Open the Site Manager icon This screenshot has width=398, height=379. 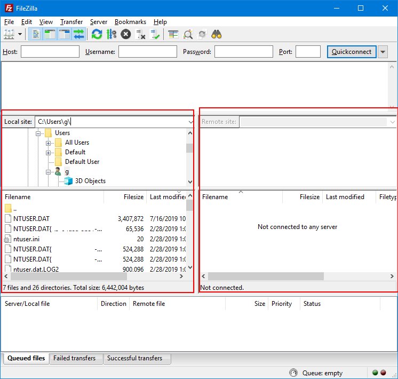pyautogui.click(x=9, y=34)
